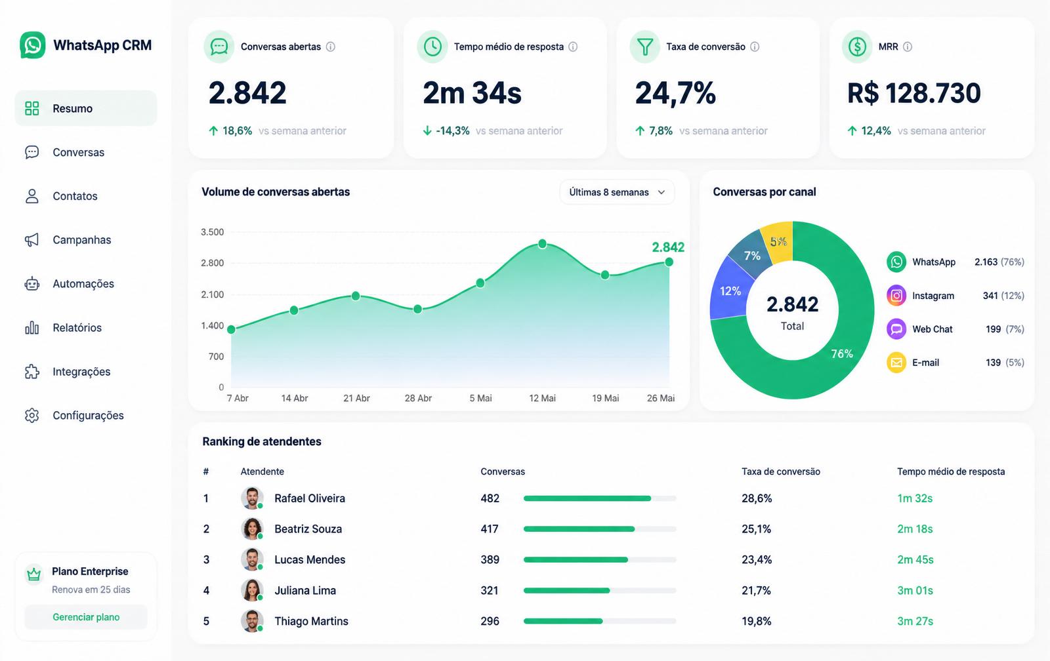The image size is (1050, 661).
Task: Click the 26 Mai data point on chart
Action: click(669, 262)
